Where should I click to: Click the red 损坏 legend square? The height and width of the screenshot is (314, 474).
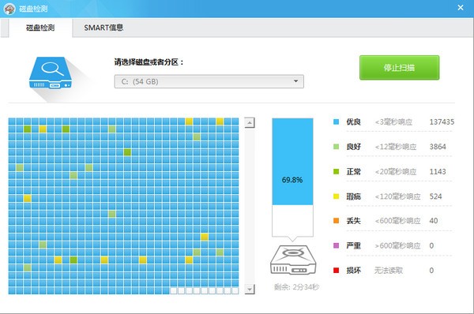(336, 271)
